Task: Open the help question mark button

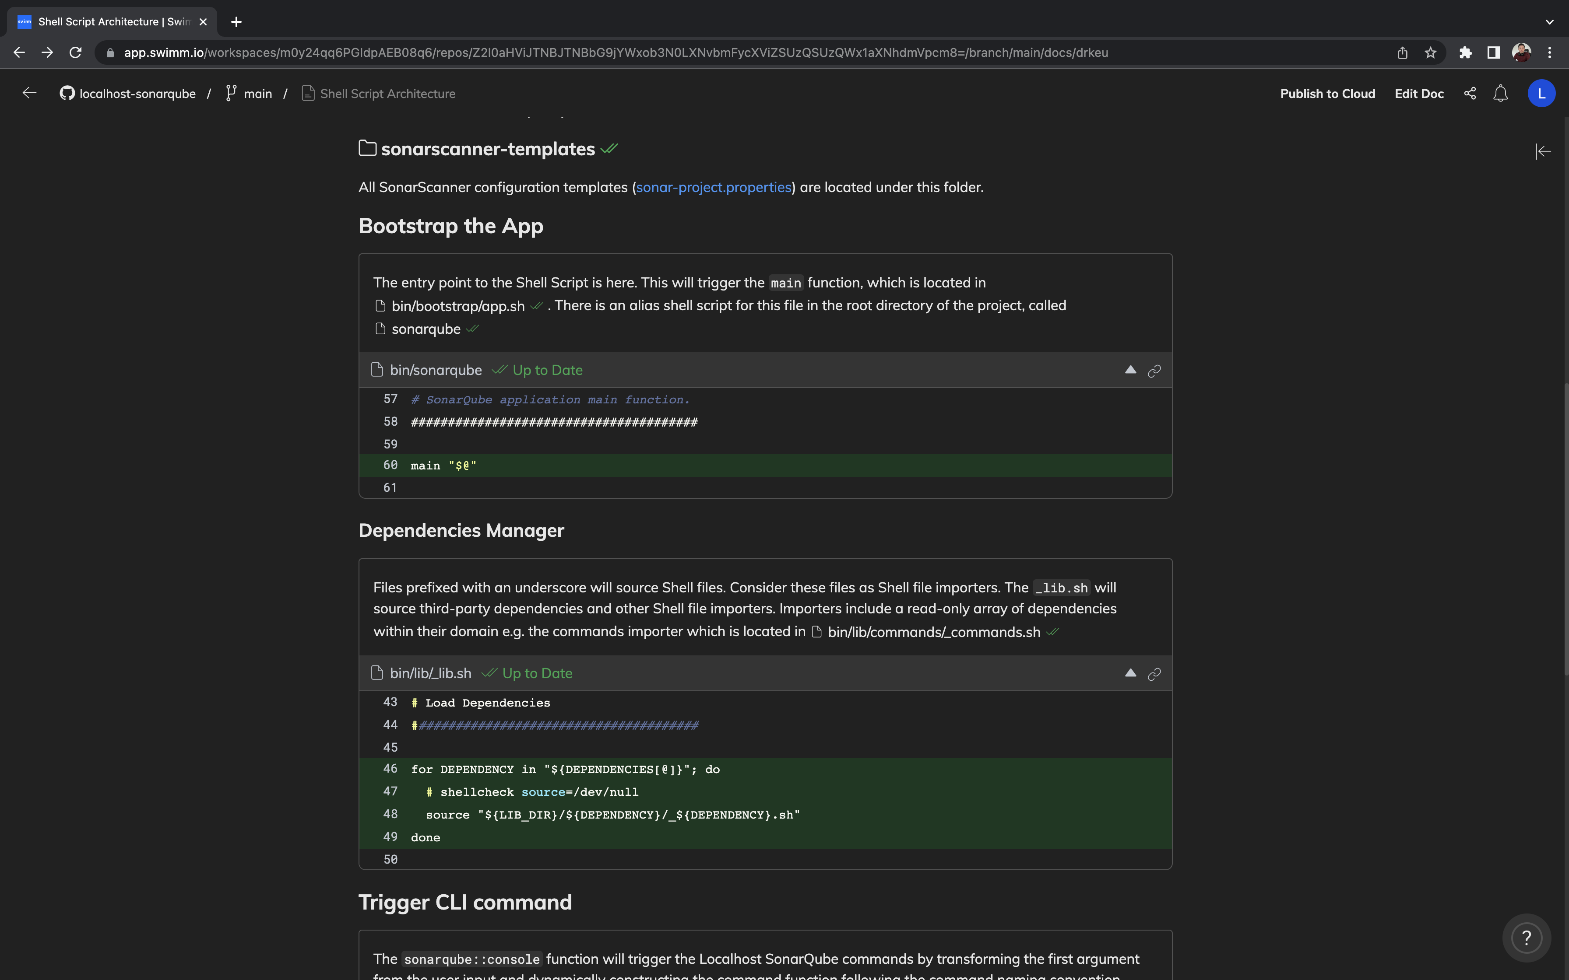Action: pyautogui.click(x=1526, y=938)
